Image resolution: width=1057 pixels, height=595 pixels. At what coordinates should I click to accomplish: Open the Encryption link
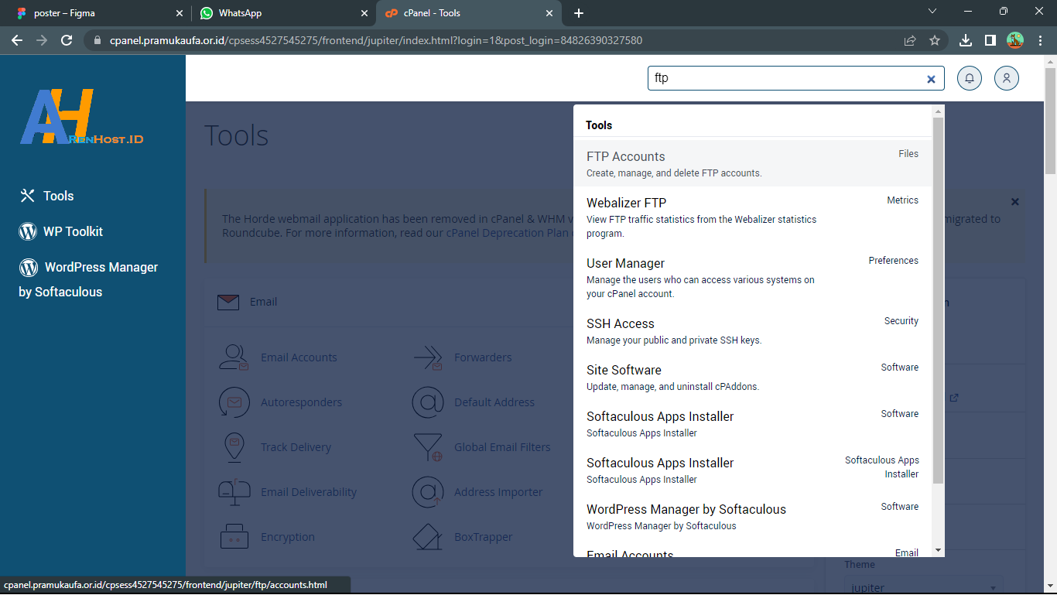pos(288,537)
